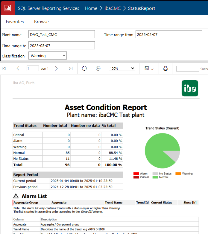Refresh the report

pyautogui.click(x=84, y=69)
